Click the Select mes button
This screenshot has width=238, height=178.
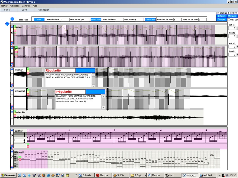pos(150,20)
